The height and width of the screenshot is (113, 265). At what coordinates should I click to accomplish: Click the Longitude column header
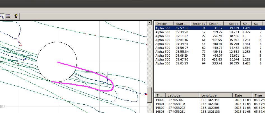click(x=216, y=95)
